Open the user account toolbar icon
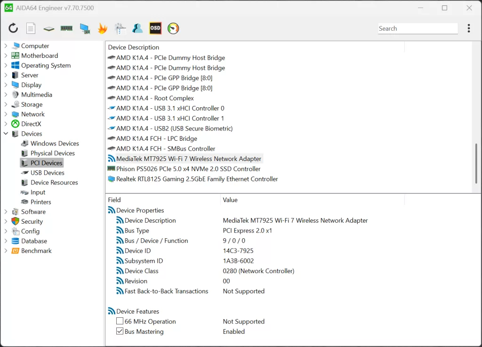Screen dimensions: 482x347 pos(137,28)
